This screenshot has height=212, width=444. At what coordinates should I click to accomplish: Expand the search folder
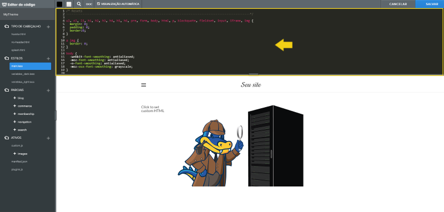[x=15, y=130]
